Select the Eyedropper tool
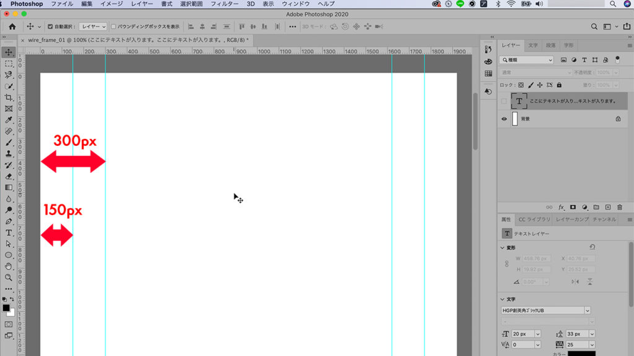 9,120
